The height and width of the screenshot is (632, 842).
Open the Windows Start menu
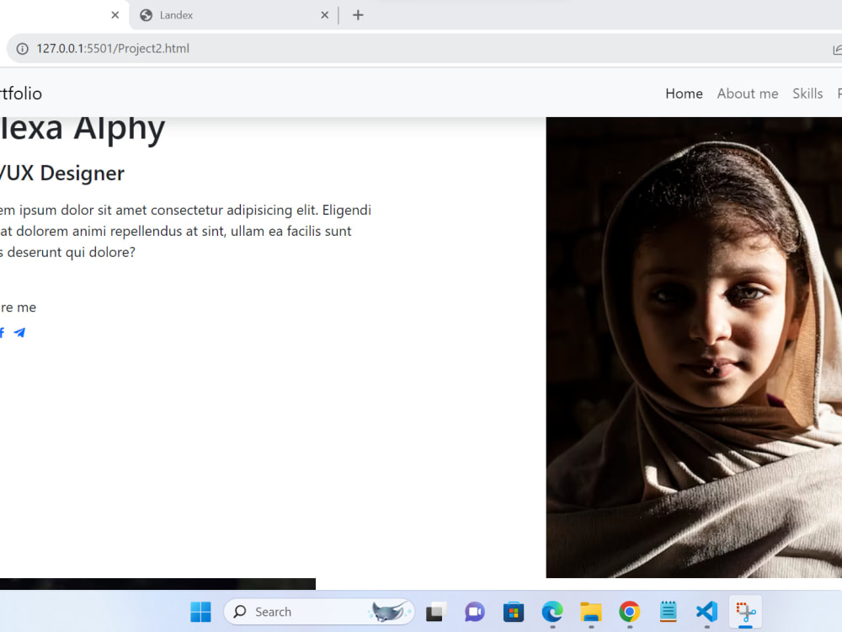(x=201, y=612)
